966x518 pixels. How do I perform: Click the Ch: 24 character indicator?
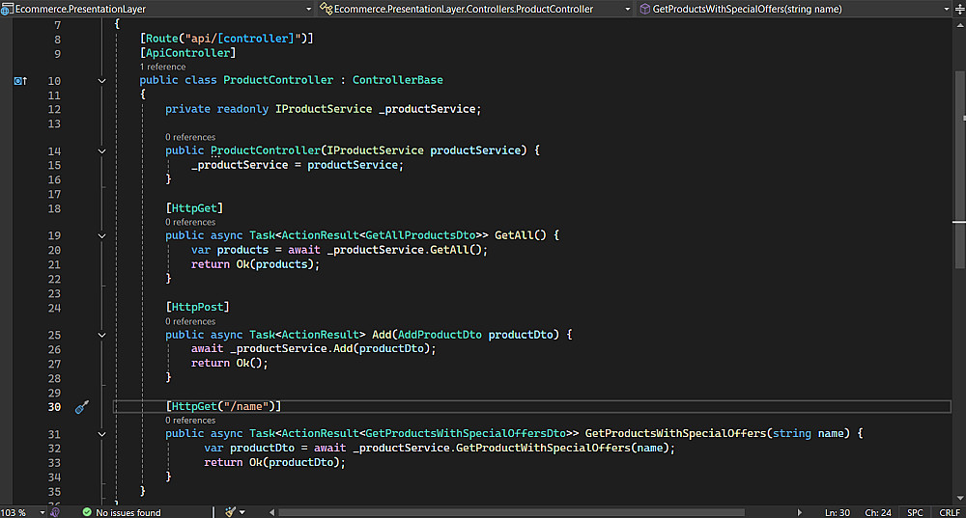(878, 512)
